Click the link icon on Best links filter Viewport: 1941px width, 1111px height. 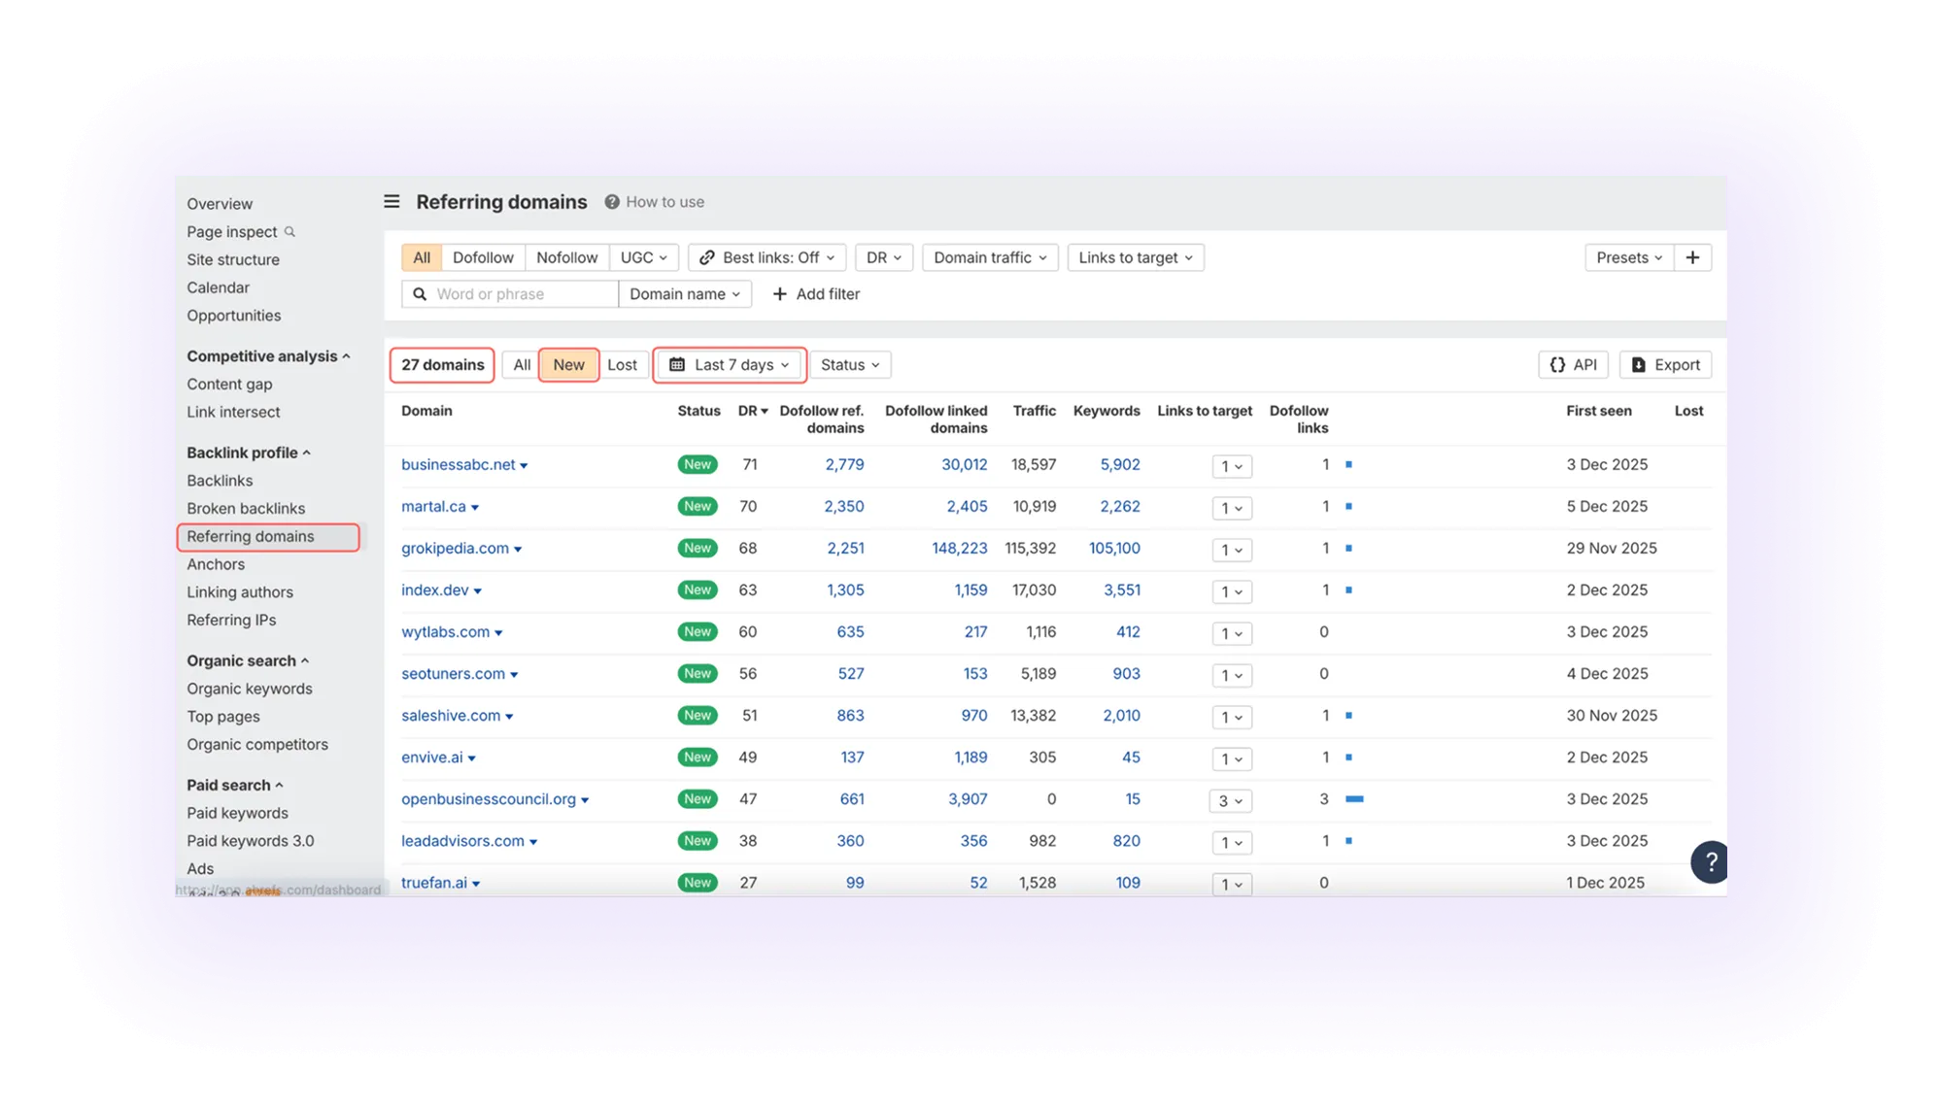pos(707,256)
